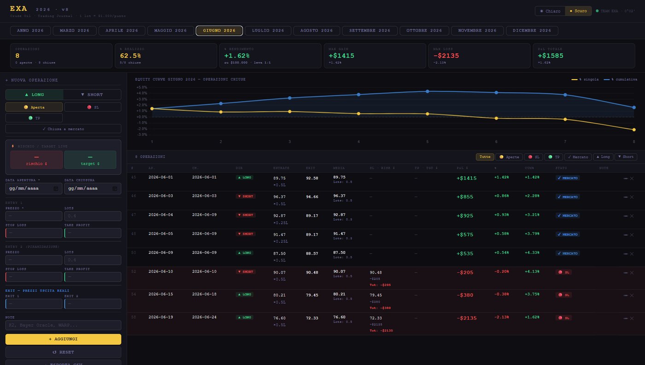Delete trade row 50 with the X icon
This screenshot has height=365, width=645.
coord(632,253)
